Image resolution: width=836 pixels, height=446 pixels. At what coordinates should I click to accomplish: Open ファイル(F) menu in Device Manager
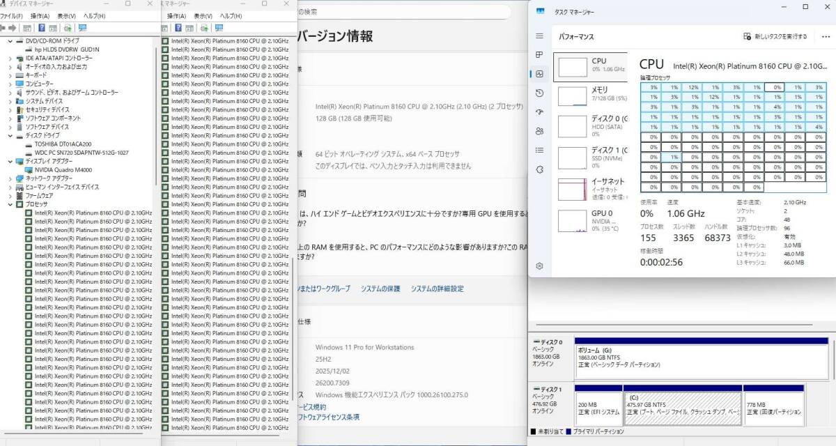(11, 15)
